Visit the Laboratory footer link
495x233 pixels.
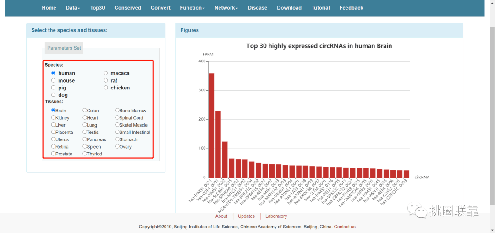(276, 216)
